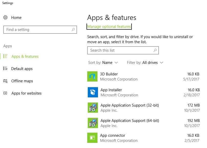This screenshot has width=207, height=148.
Task: Select the App connector icon
Action: tap(92, 138)
